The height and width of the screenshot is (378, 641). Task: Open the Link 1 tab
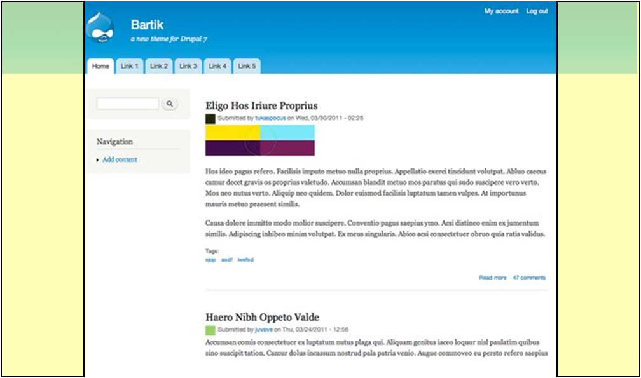click(130, 66)
